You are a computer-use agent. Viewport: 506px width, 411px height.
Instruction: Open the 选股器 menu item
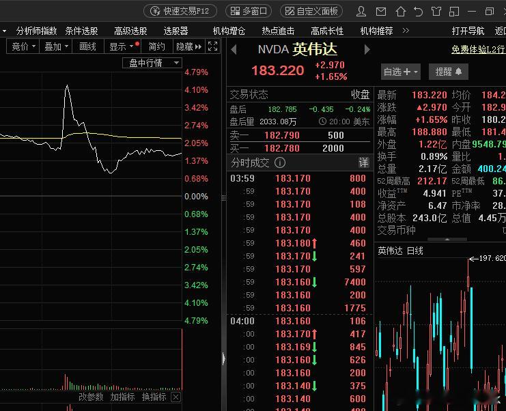(x=176, y=31)
